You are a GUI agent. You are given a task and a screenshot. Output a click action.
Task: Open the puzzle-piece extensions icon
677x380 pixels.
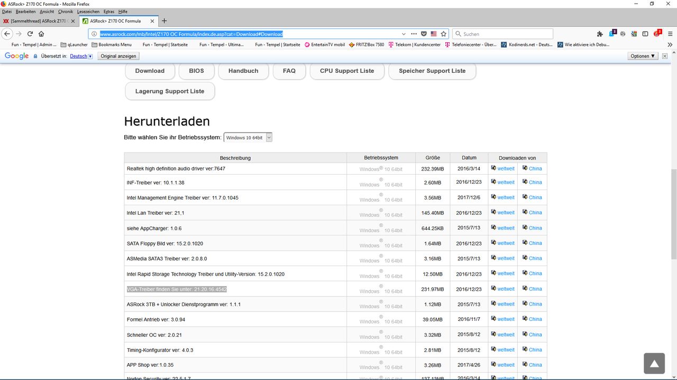point(600,34)
